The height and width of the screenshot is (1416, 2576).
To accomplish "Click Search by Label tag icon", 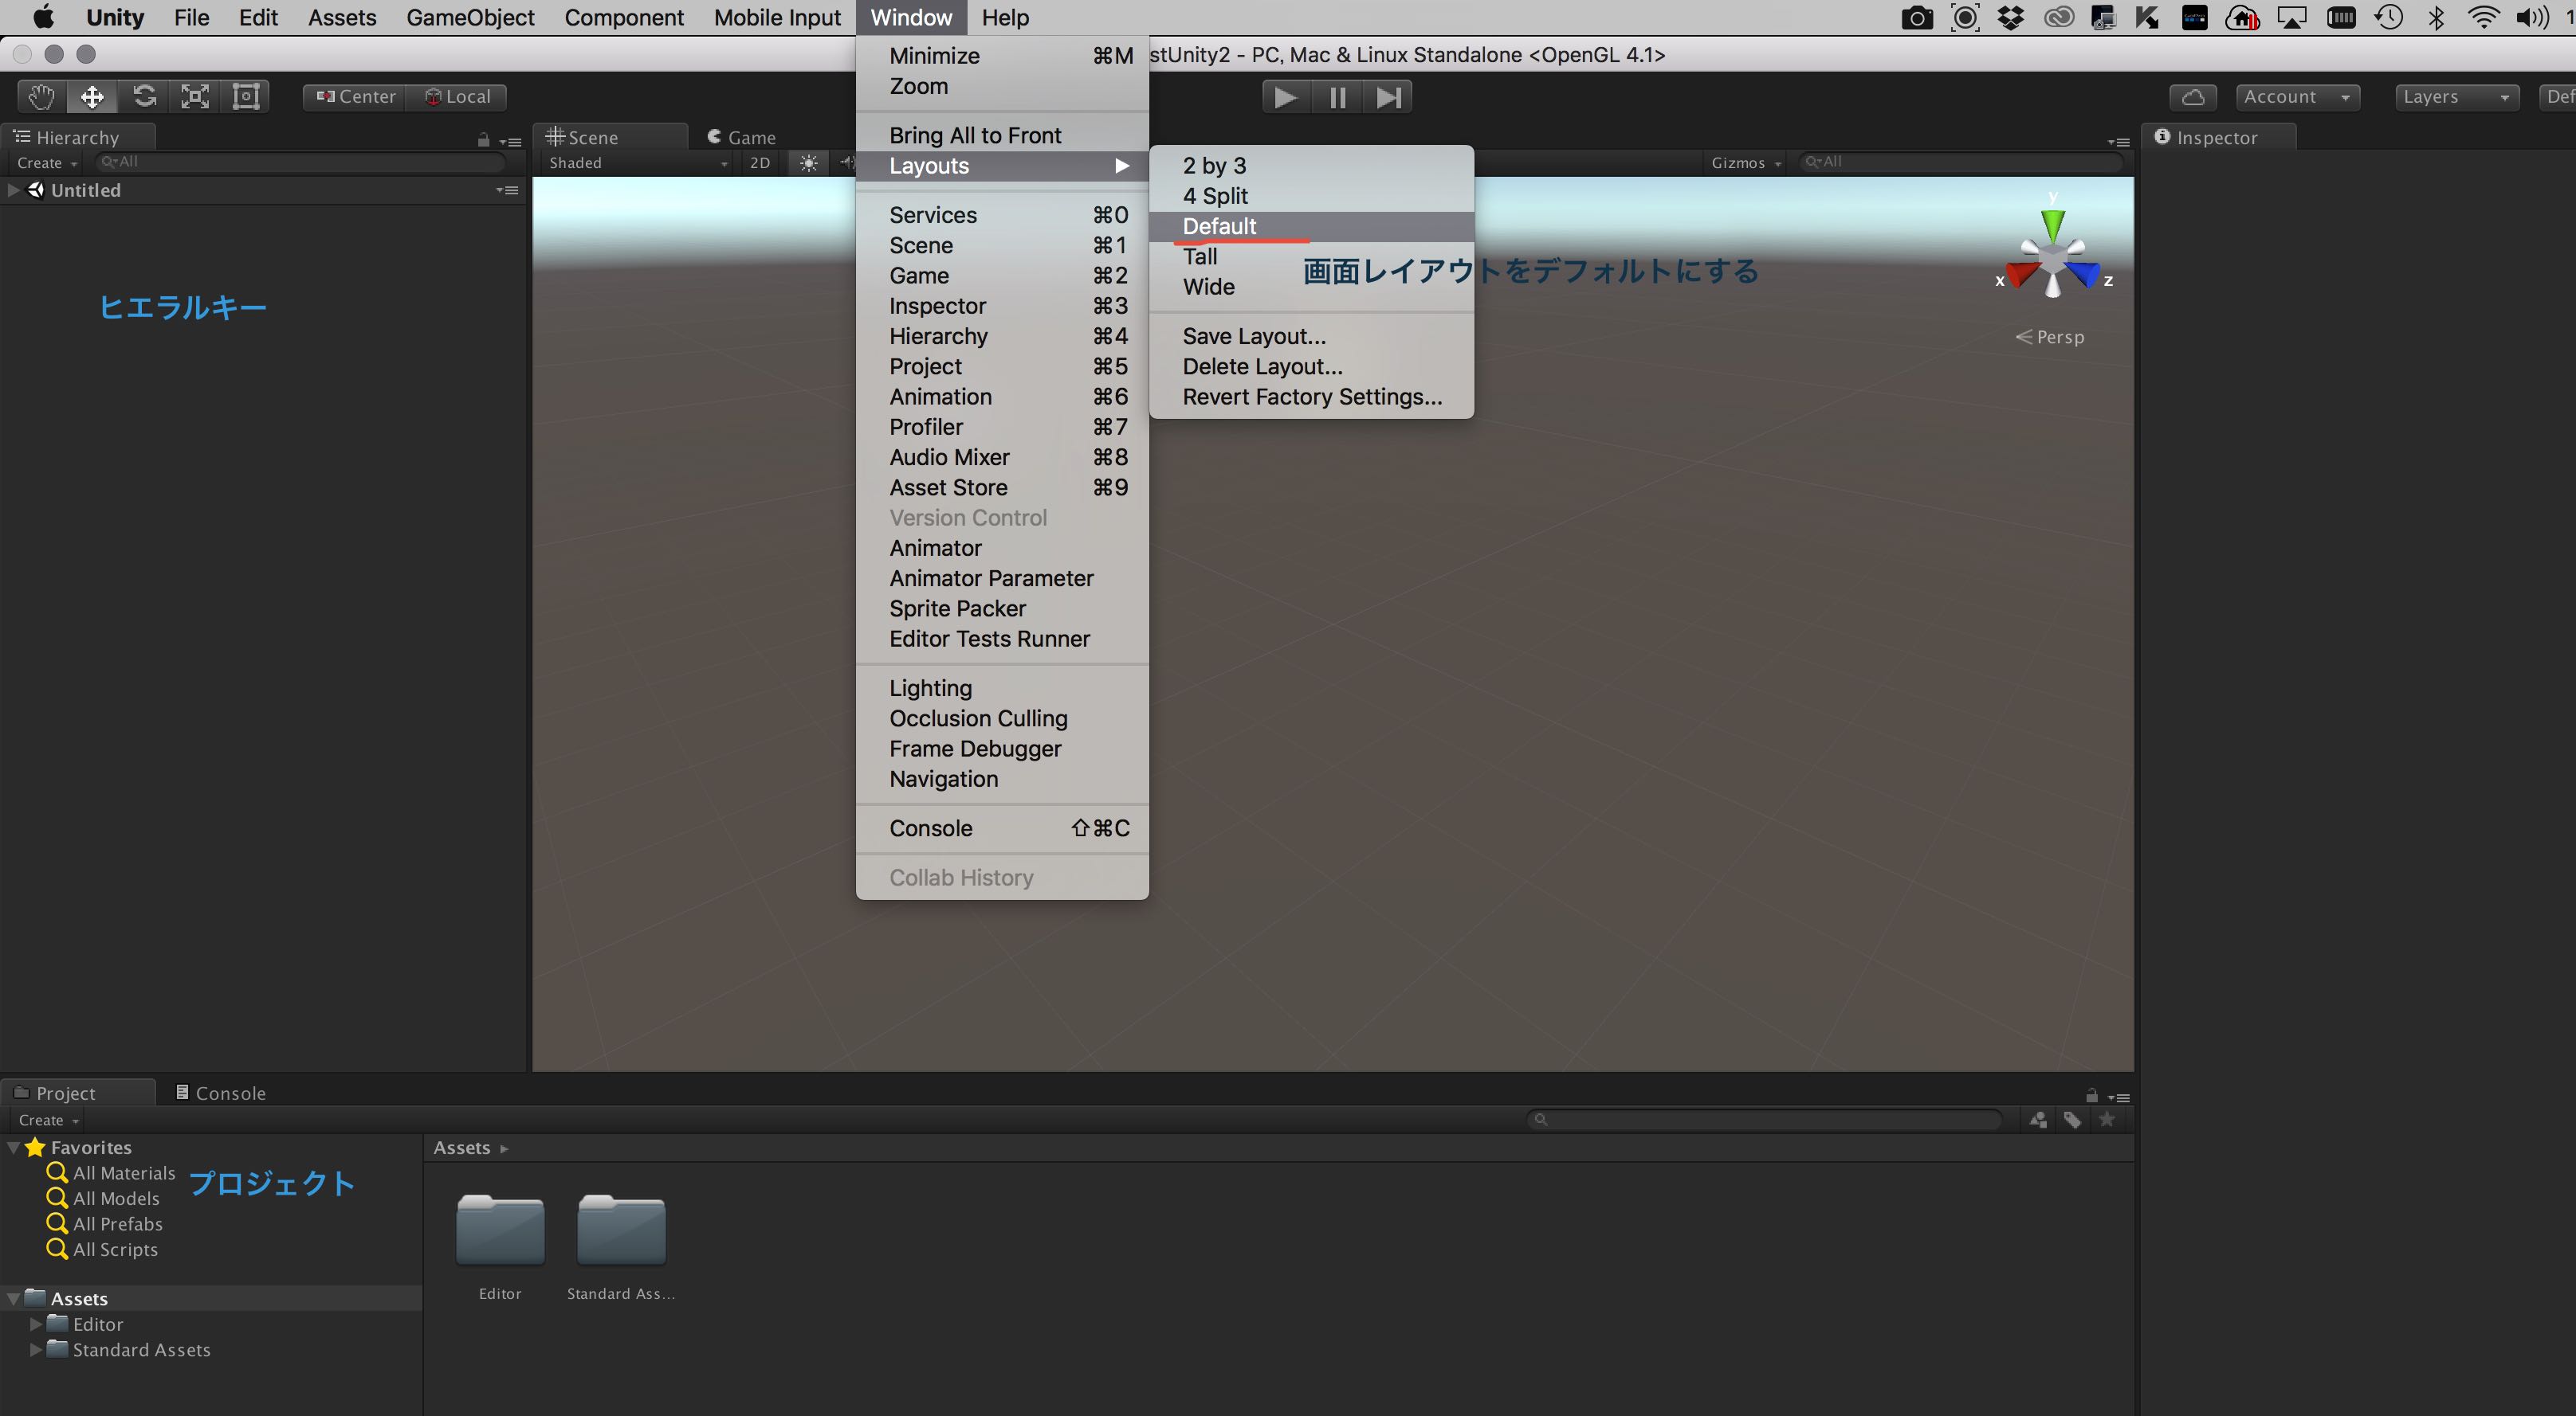I will click(x=2072, y=1121).
